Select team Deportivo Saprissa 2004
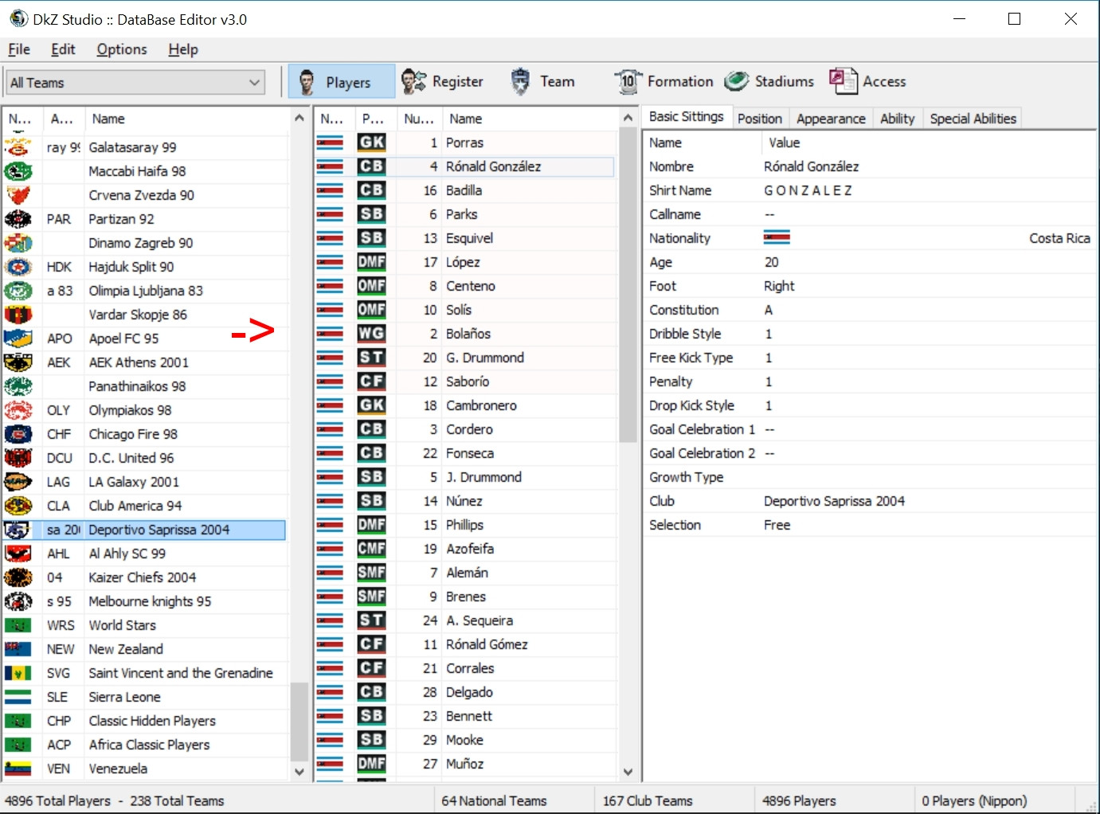 (x=144, y=530)
